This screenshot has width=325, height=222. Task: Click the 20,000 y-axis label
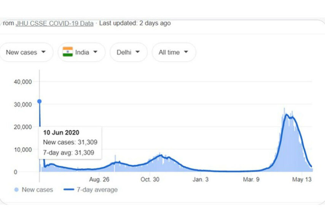[x=21, y=127]
